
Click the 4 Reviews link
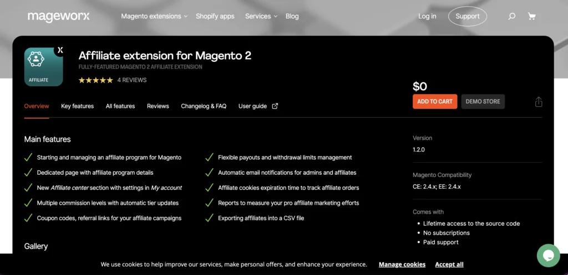pos(132,80)
